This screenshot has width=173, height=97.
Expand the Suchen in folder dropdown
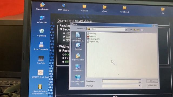click(x=126, y=29)
